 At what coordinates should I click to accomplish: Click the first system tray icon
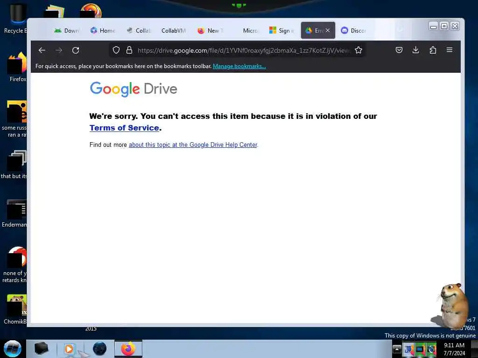(408, 349)
